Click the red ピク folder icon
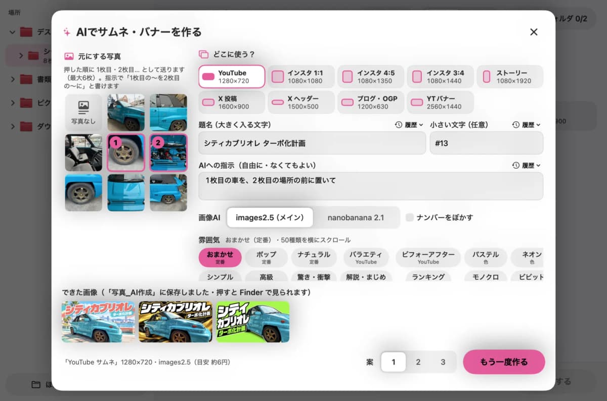 pyautogui.click(x=26, y=103)
